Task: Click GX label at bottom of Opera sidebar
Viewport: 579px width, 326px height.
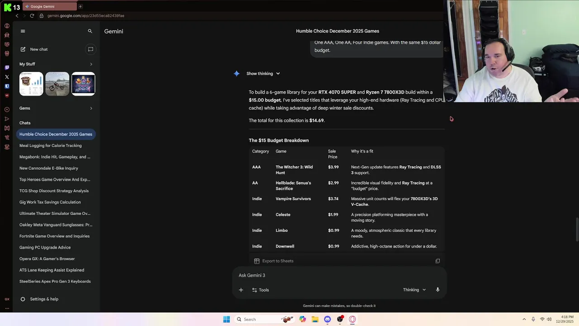Action: (x=7, y=299)
